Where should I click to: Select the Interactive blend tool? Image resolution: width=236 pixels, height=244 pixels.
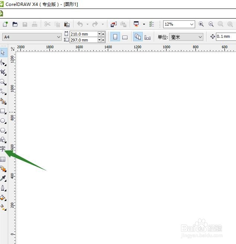pos(3,169)
